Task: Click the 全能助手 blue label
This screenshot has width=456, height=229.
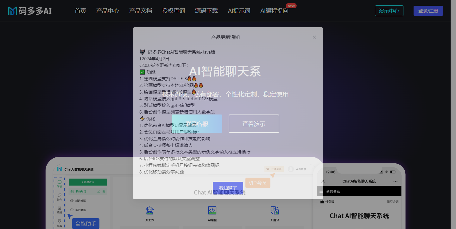Action: pos(85,224)
